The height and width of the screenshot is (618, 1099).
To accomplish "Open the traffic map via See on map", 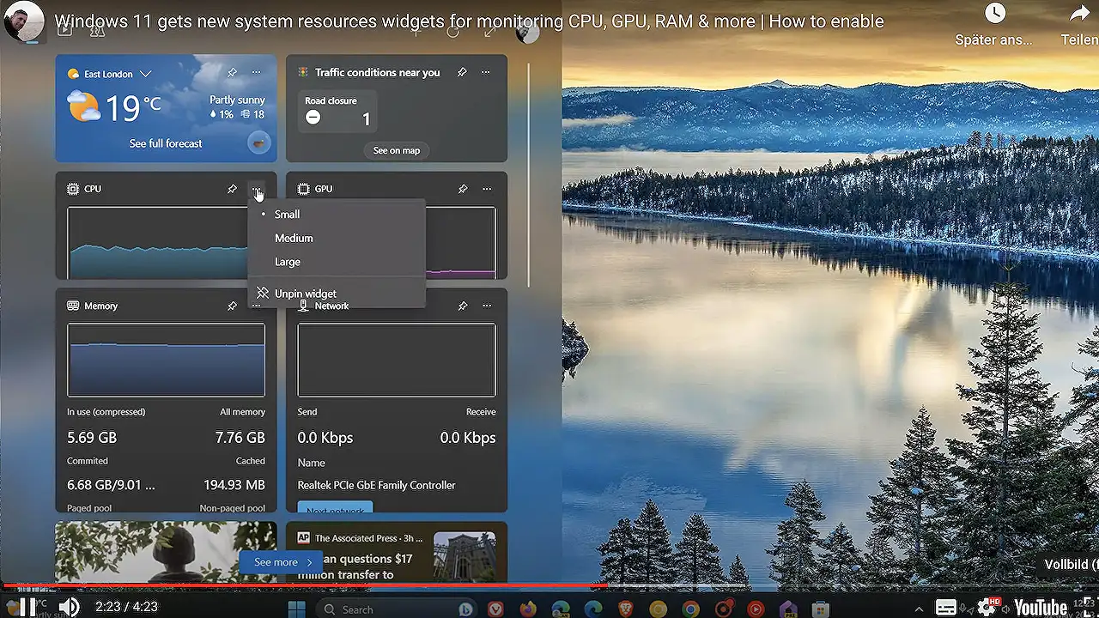I will click(396, 150).
